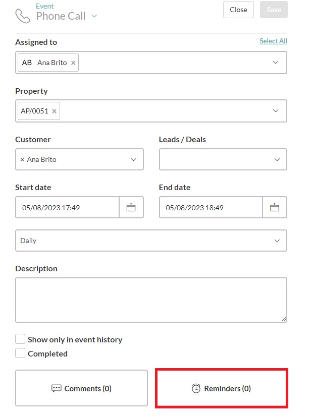This screenshot has height=417, width=313.
Task: Click the Save button
Action: click(274, 10)
